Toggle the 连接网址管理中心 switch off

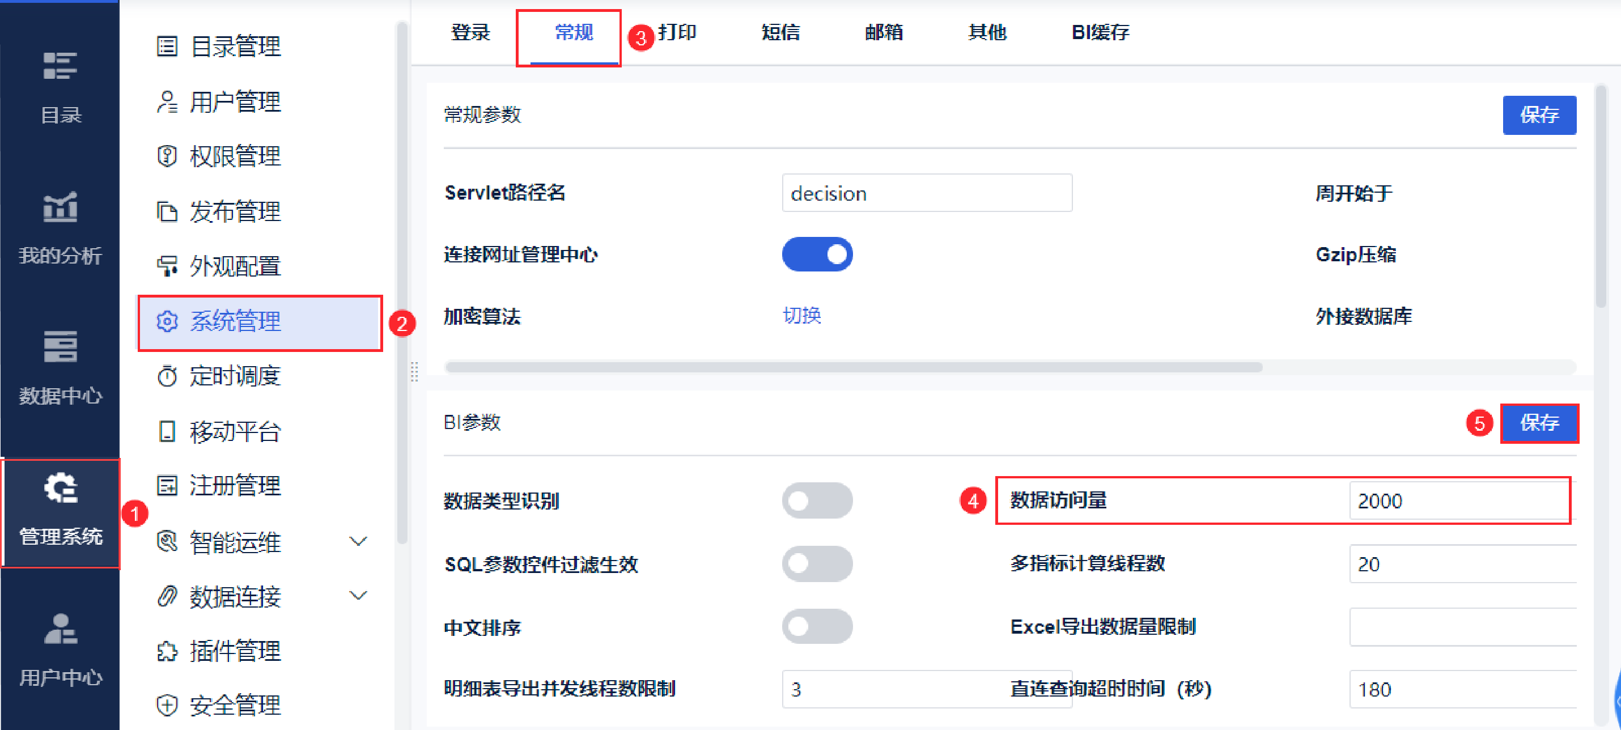pos(817,254)
